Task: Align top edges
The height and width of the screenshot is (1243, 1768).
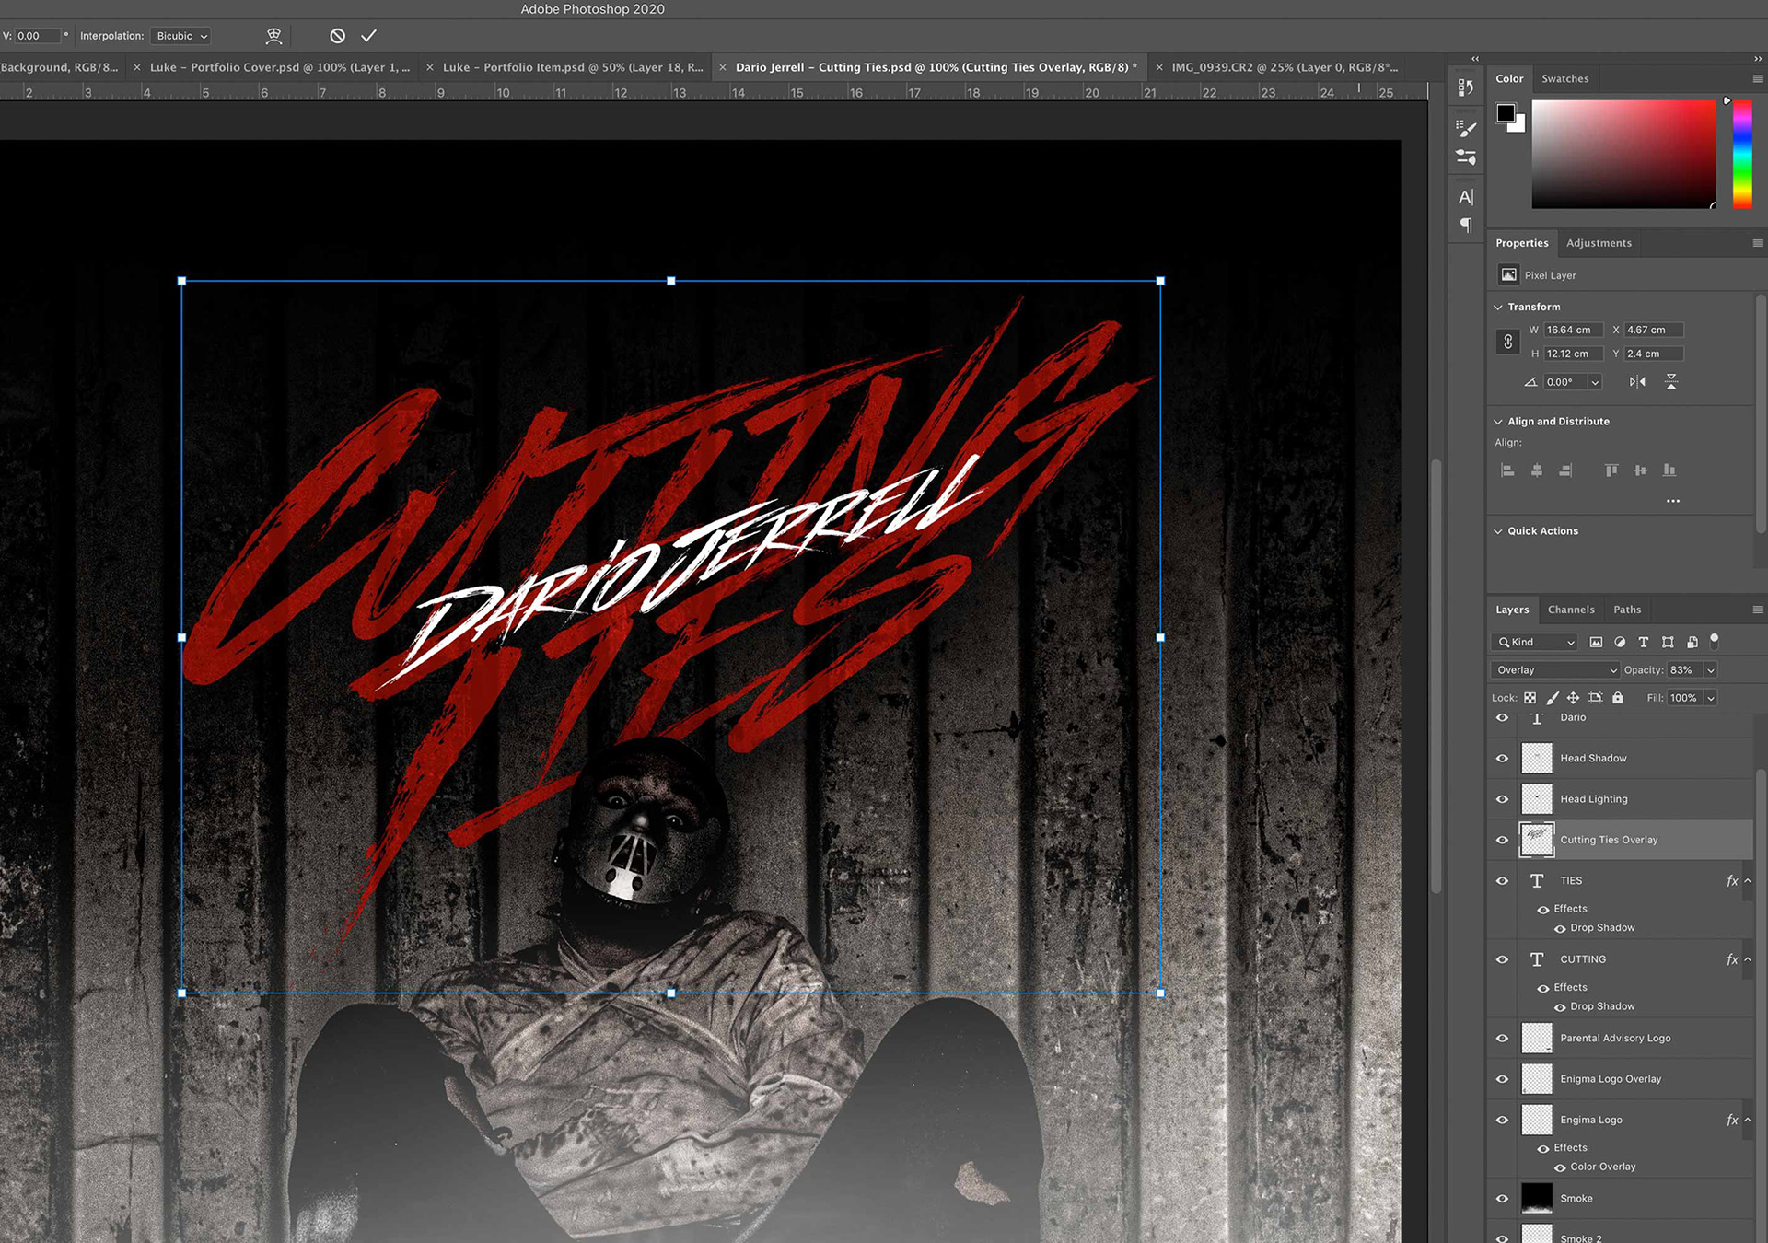Action: coord(1611,470)
